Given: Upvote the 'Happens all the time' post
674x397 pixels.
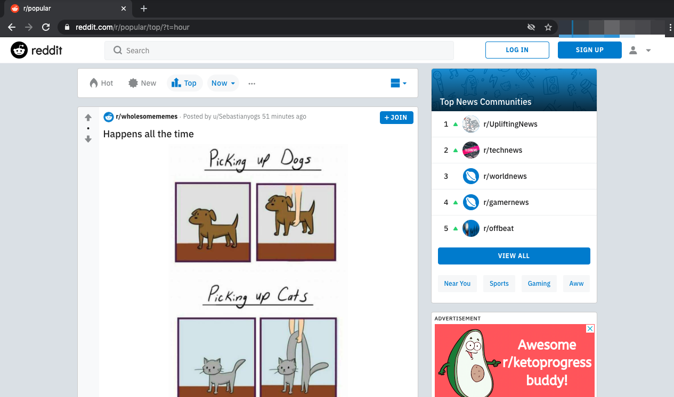Looking at the screenshot, I should click(x=88, y=117).
